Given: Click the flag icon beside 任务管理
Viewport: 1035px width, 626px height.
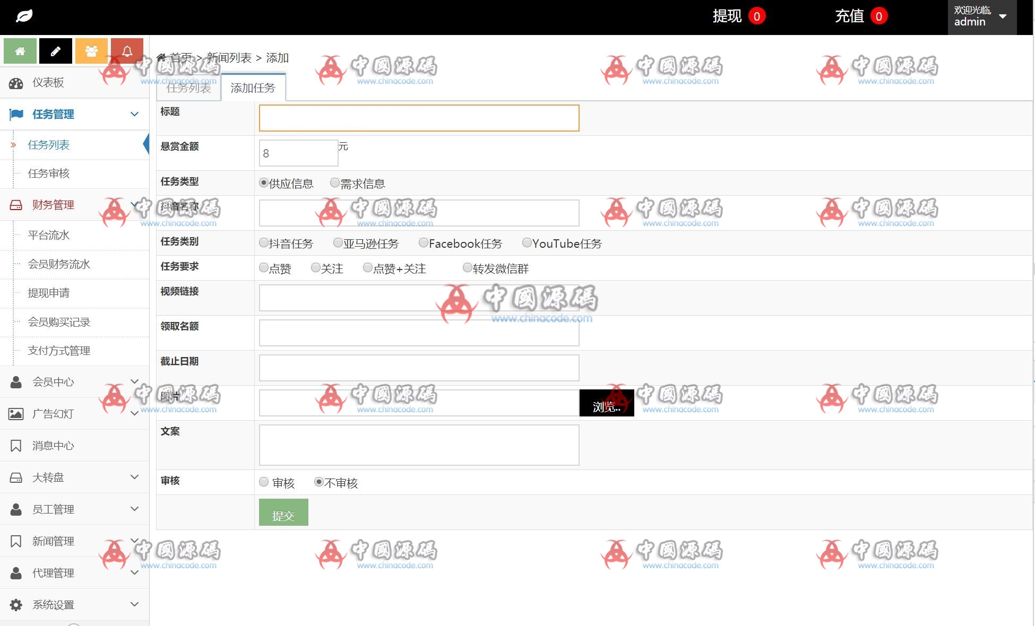Looking at the screenshot, I should tap(16, 114).
